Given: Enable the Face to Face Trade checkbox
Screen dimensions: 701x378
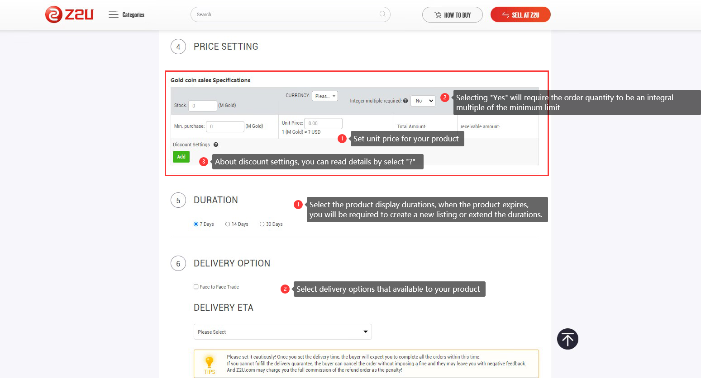Looking at the screenshot, I should [196, 287].
